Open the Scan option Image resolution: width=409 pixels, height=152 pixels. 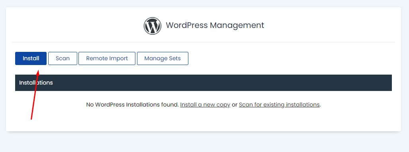coord(63,58)
